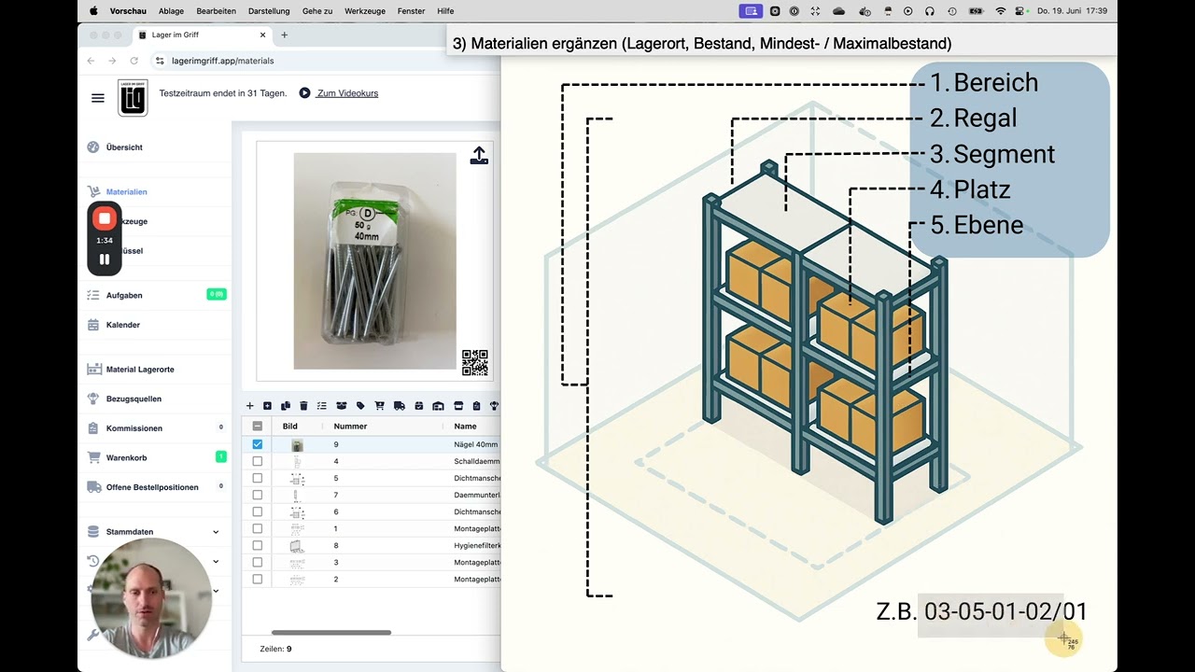Pause the screen recording
Screen dimensions: 1195x672
click(x=105, y=259)
